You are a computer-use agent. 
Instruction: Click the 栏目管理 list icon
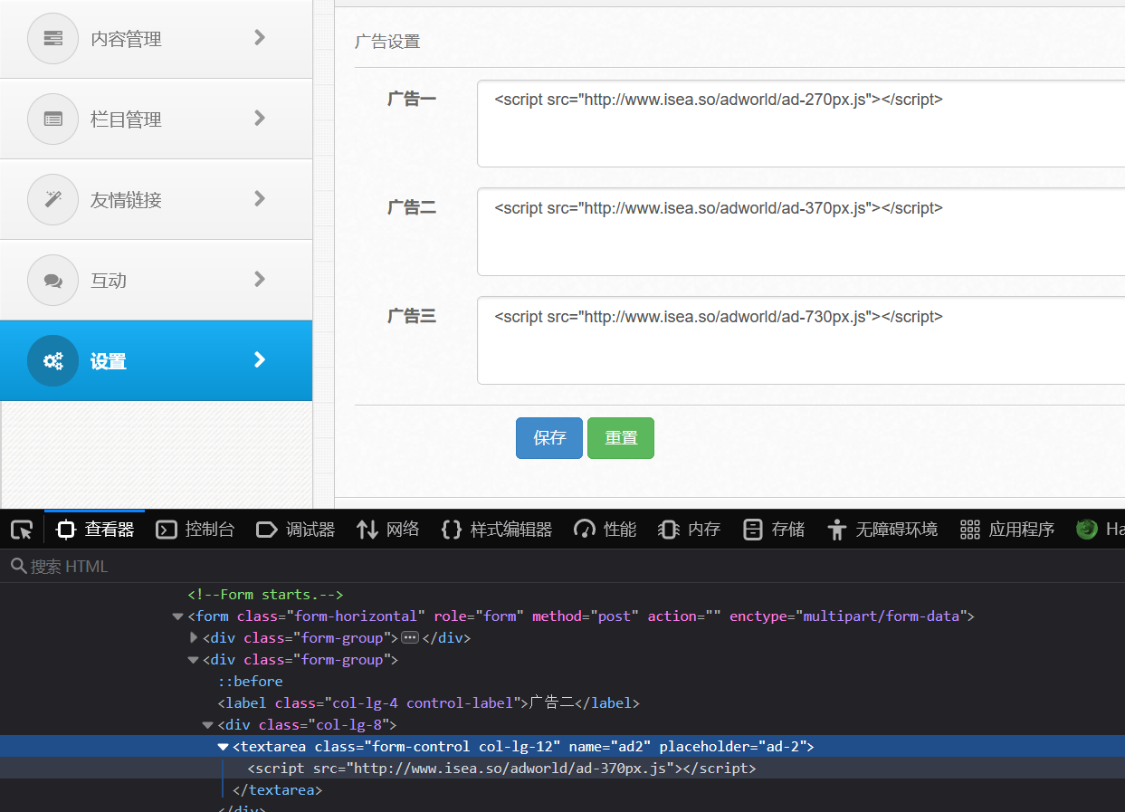pyautogui.click(x=53, y=119)
